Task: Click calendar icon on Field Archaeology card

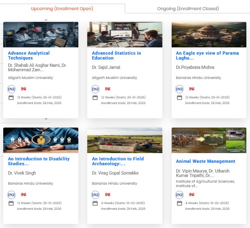Action: tap(95, 203)
